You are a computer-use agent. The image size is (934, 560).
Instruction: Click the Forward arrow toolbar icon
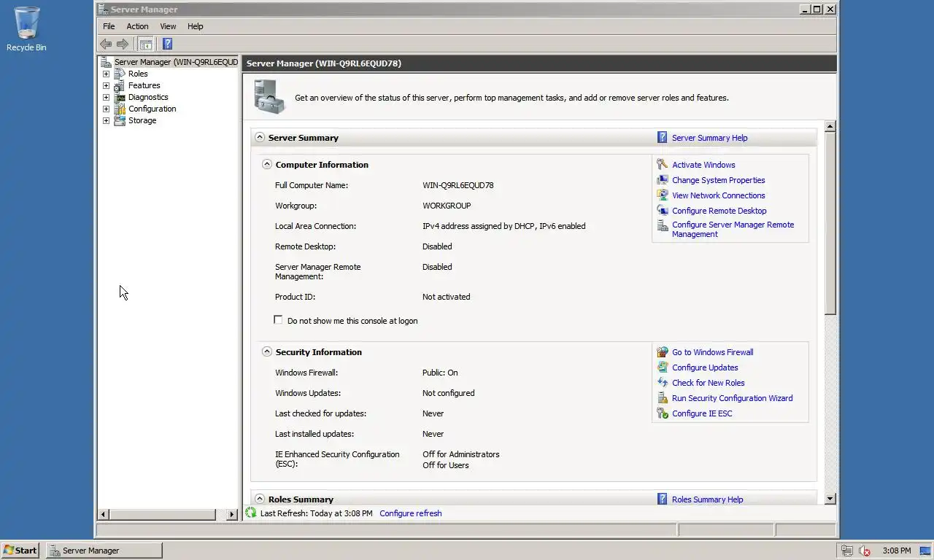(x=123, y=44)
